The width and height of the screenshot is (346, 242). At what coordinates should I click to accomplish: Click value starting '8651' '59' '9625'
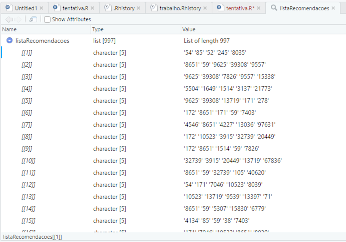tap(225, 64)
